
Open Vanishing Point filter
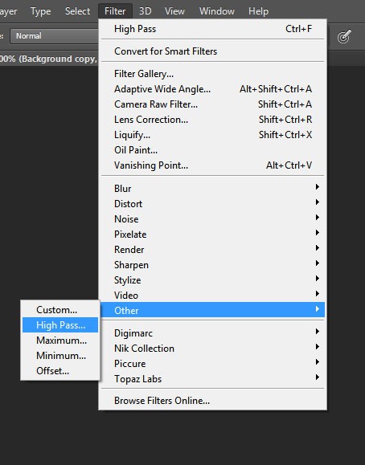212,165
